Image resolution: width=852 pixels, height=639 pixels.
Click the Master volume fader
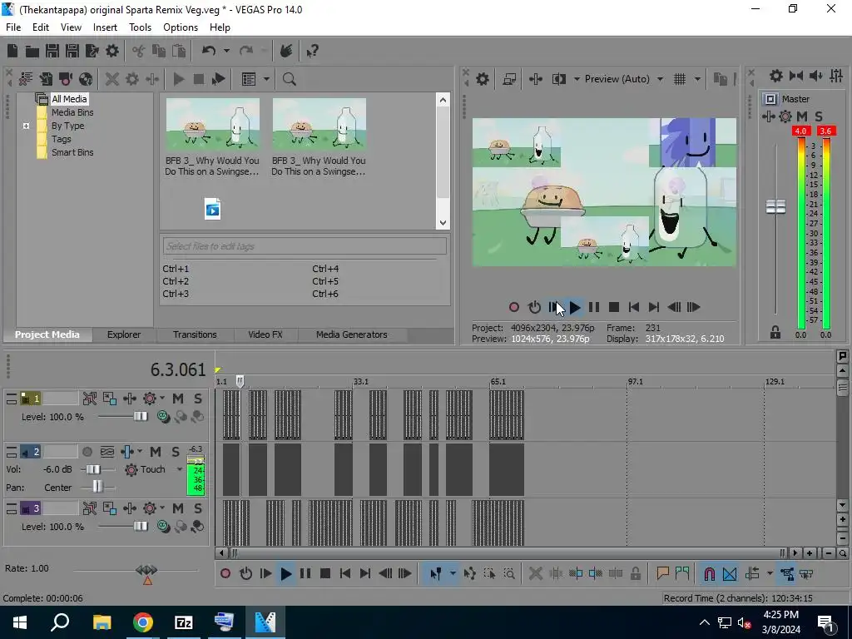click(776, 207)
